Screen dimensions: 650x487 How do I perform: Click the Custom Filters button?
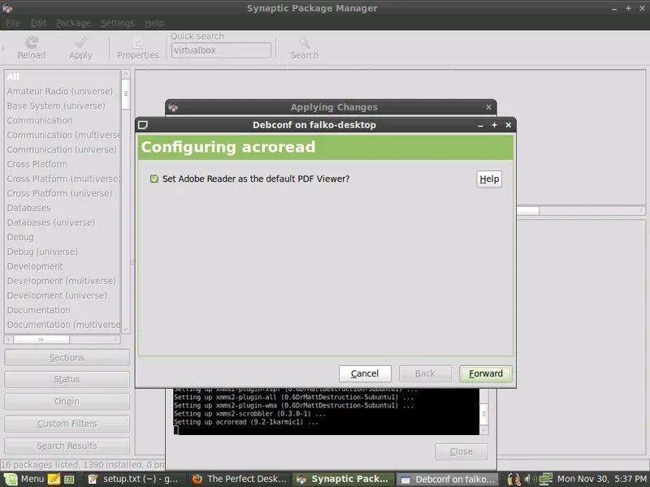pyautogui.click(x=67, y=424)
